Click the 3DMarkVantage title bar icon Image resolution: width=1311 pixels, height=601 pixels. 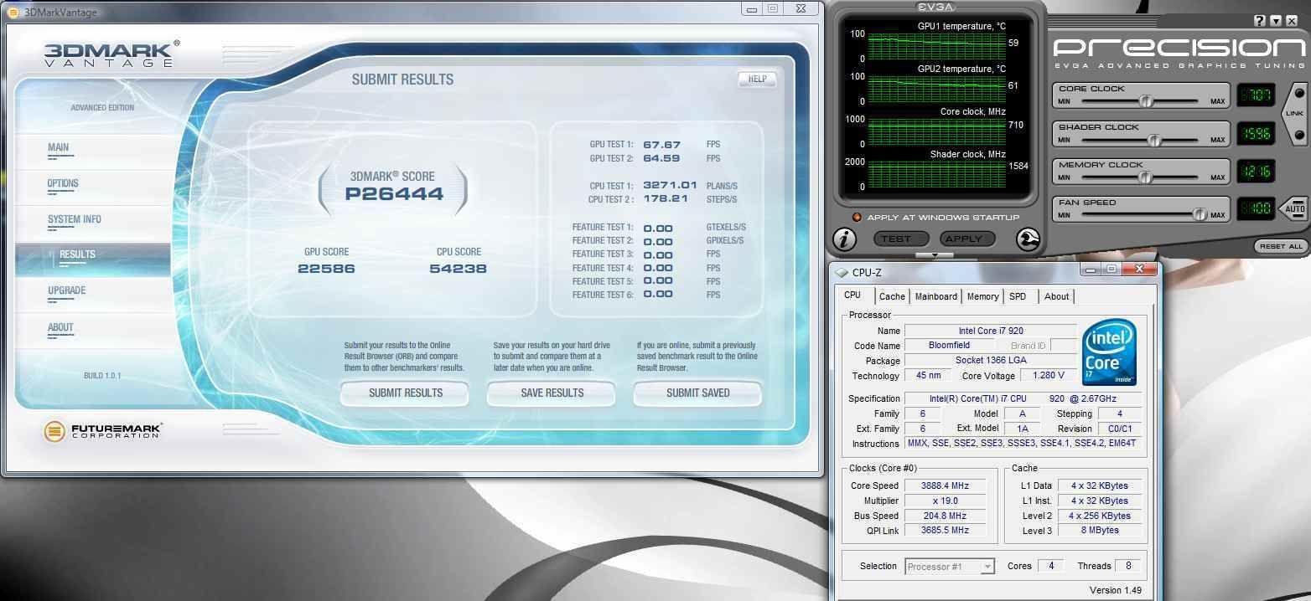(x=13, y=11)
